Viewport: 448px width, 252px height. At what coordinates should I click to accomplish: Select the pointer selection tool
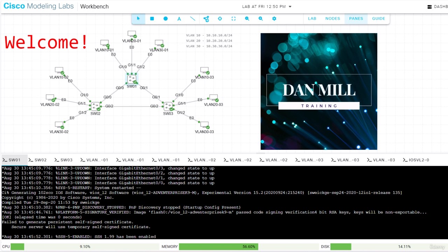(x=138, y=19)
